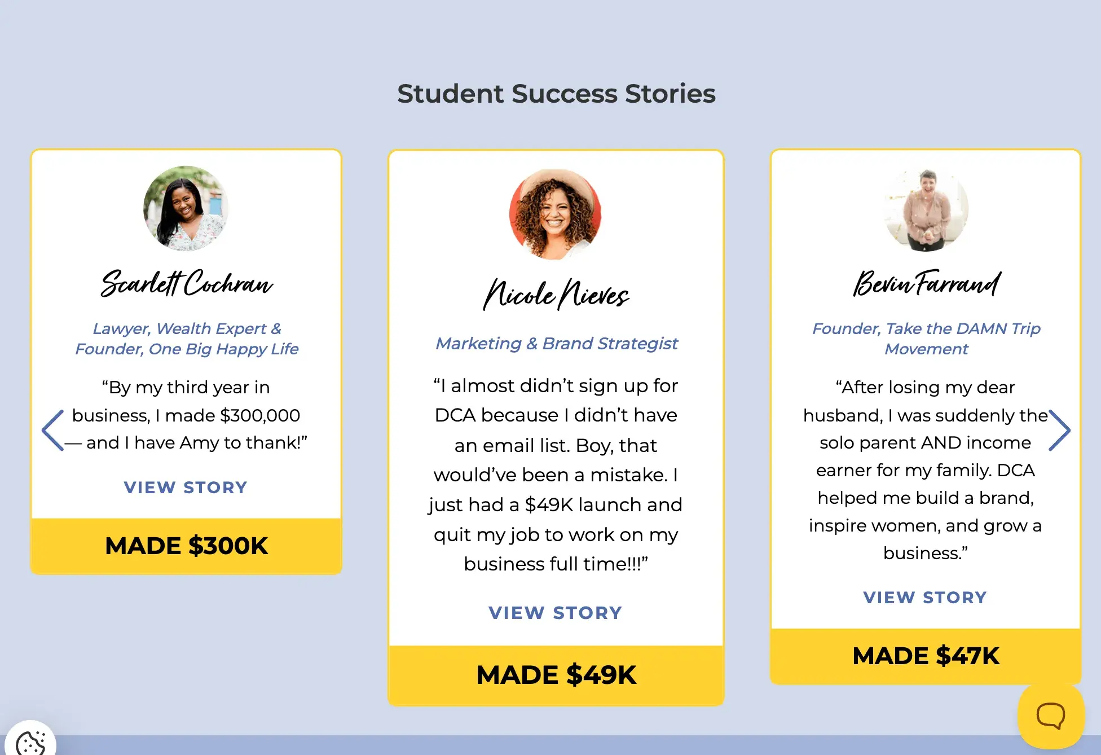The image size is (1101, 755).
Task: Click Bevin Farrand's profile photo
Action: [926, 209]
